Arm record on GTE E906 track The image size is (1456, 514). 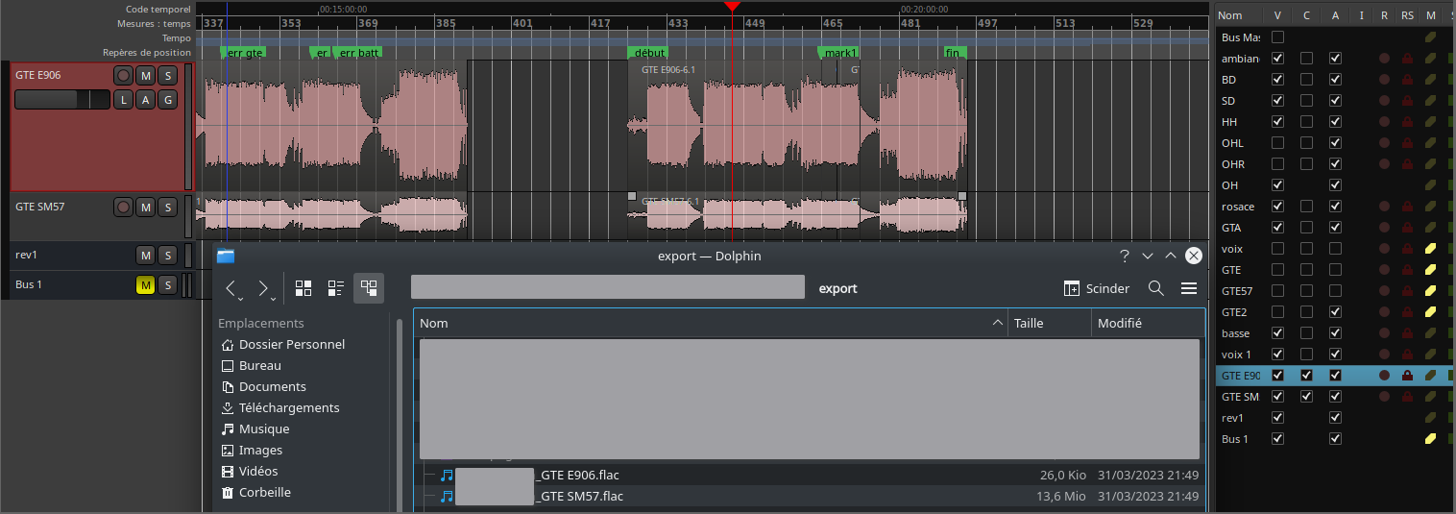[123, 76]
